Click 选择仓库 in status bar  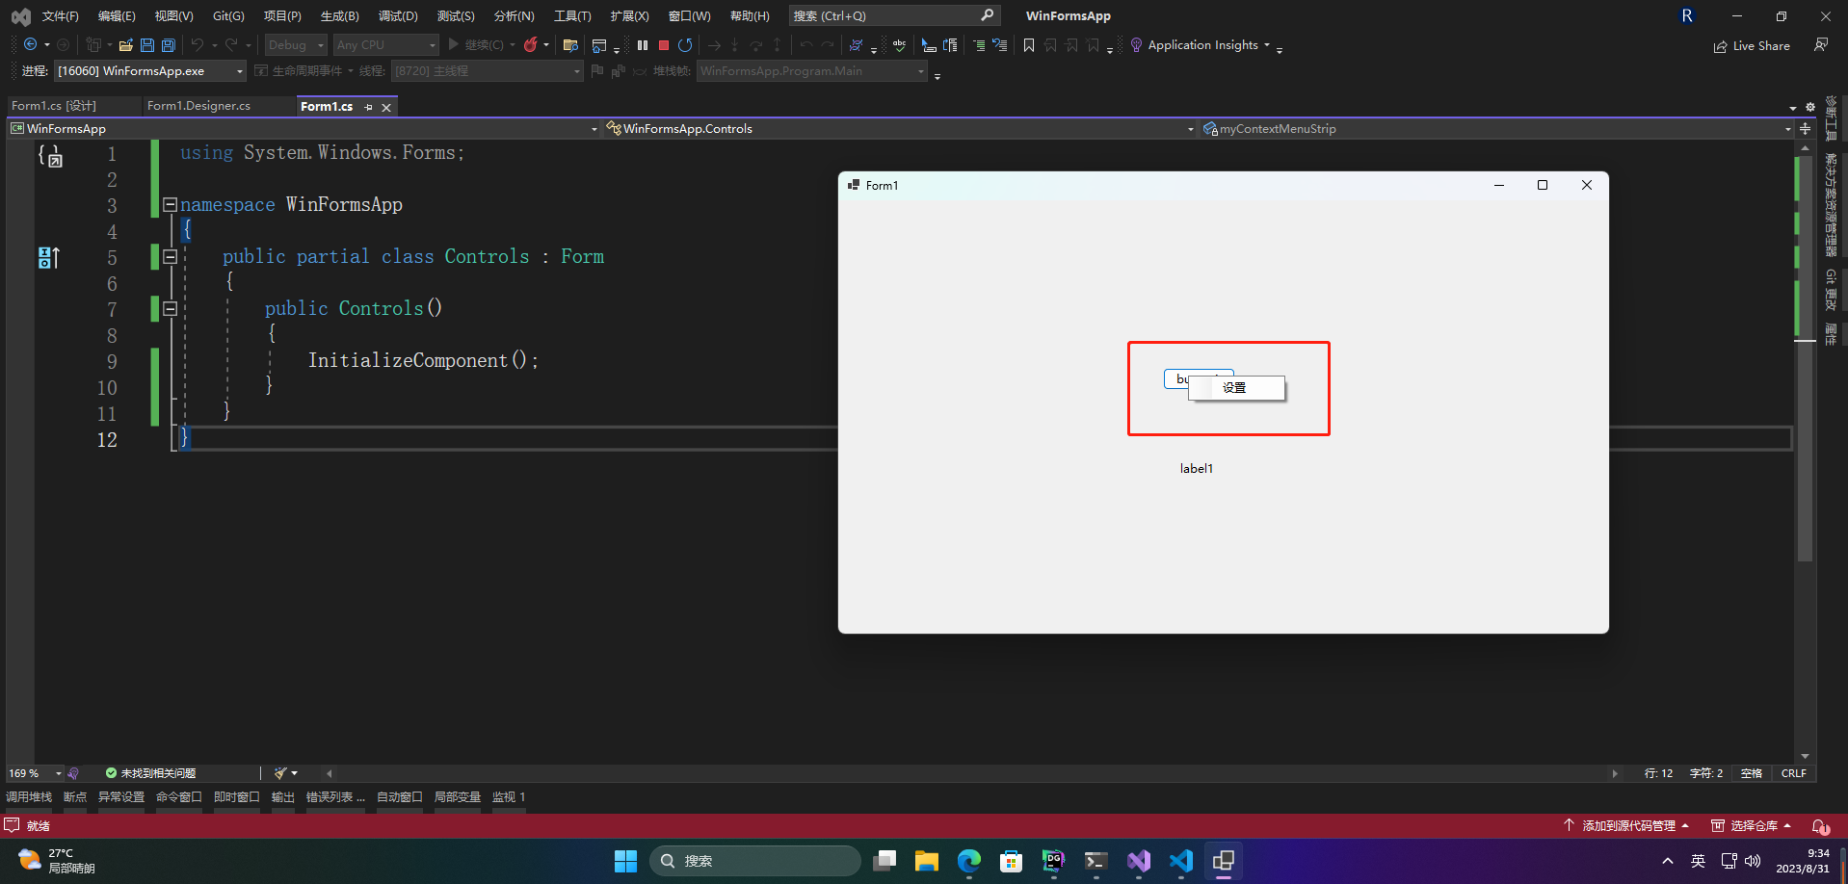[x=1752, y=826]
